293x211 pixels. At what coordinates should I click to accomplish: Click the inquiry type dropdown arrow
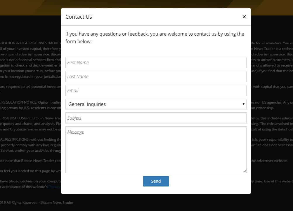(243, 104)
